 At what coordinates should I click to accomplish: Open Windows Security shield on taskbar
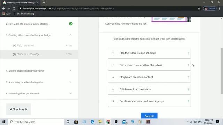(x=116, y=122)
